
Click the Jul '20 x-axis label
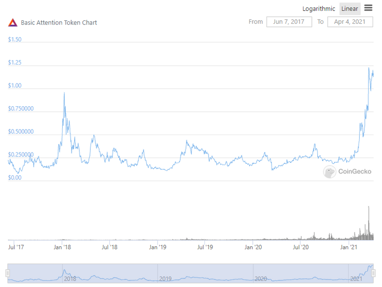coord(300,247)
